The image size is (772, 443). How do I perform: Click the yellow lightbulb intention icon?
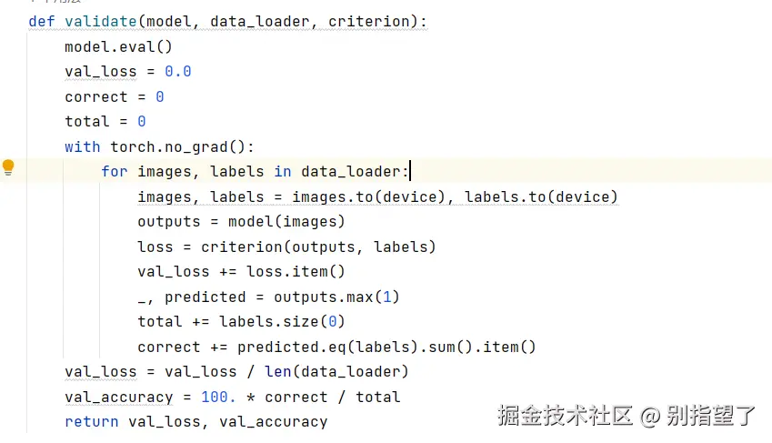(x=8, y=167)
